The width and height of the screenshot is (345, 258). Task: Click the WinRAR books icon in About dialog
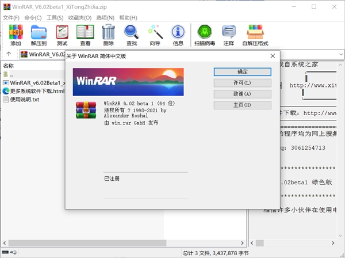pyautogui.click(x=86, y=110)
